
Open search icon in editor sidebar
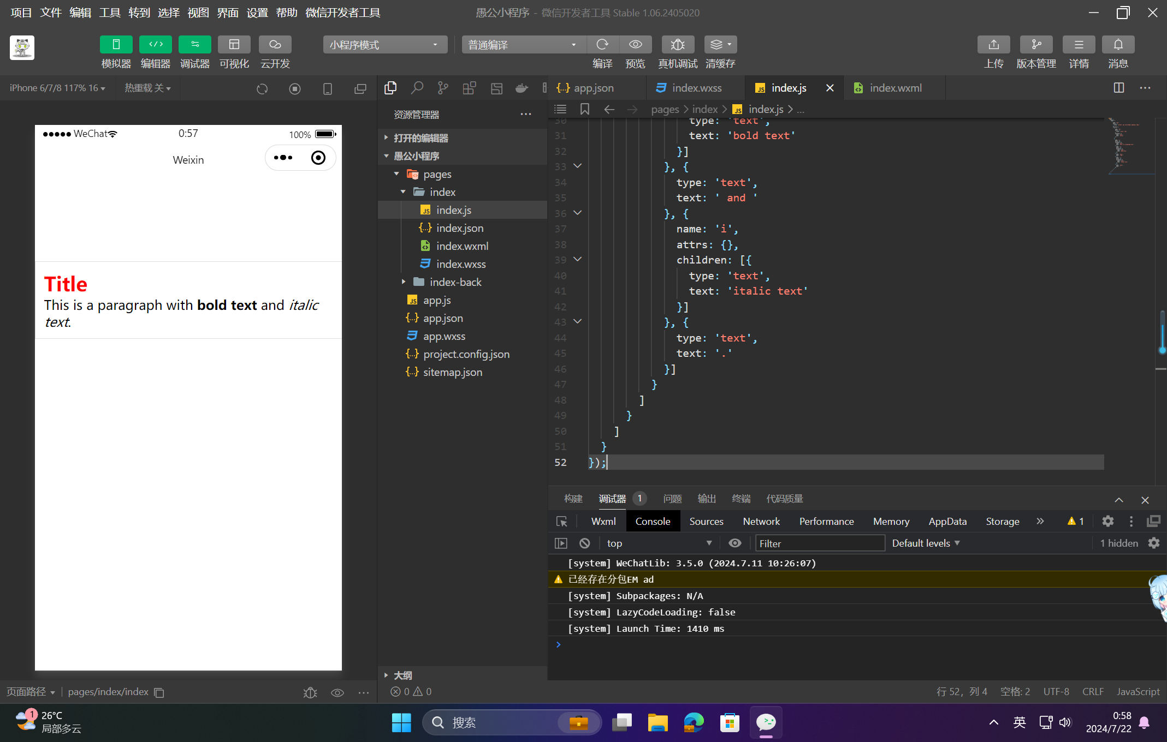417,88
